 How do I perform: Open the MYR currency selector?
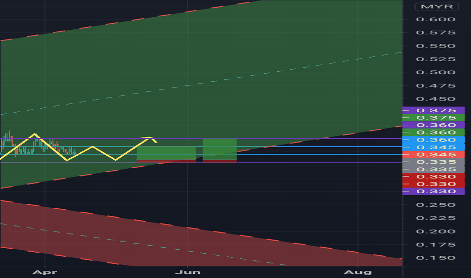coord(437,7)
